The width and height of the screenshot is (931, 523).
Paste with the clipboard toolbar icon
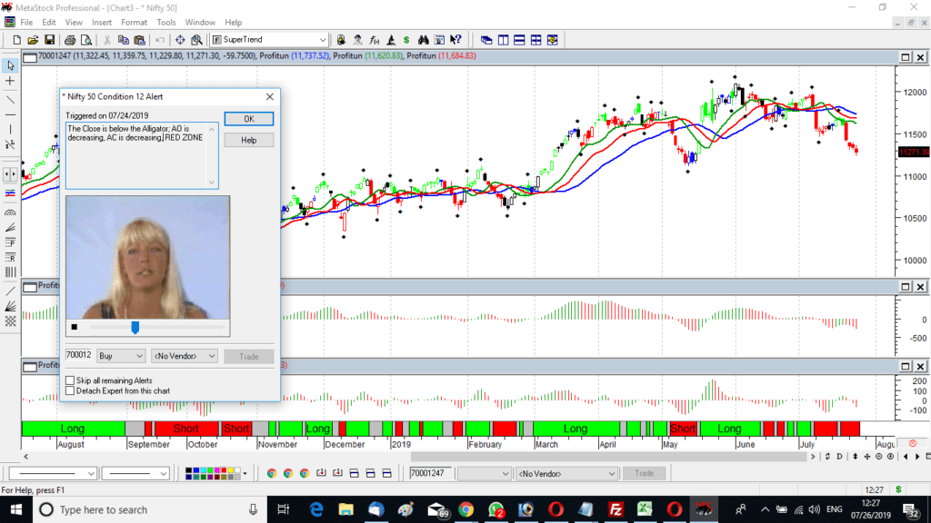click(x=139, y=40)
